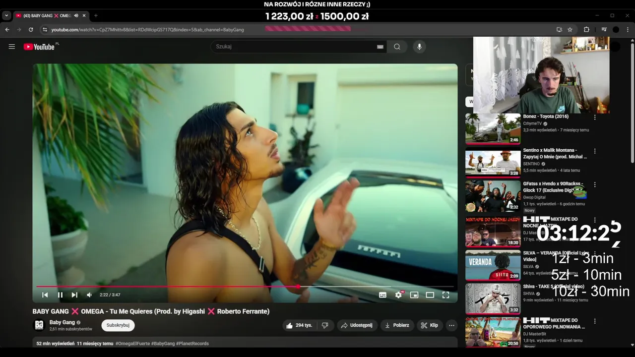Open options menu for GFatss Glock 17 video

[x=595, y=184]
